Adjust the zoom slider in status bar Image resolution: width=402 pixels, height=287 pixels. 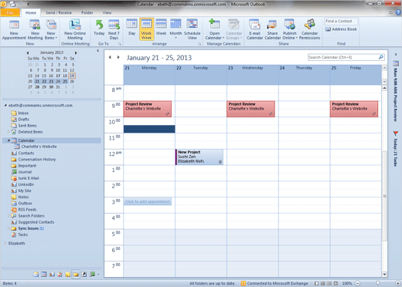(377, 283)
